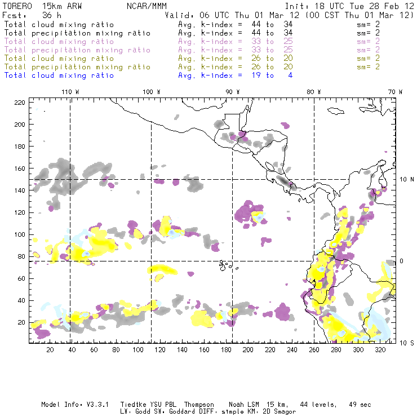Select the purple 'Avg. k-index = 33 to 25' on cloud row
This screenshot has height=417, width=417.
point(236,42)
